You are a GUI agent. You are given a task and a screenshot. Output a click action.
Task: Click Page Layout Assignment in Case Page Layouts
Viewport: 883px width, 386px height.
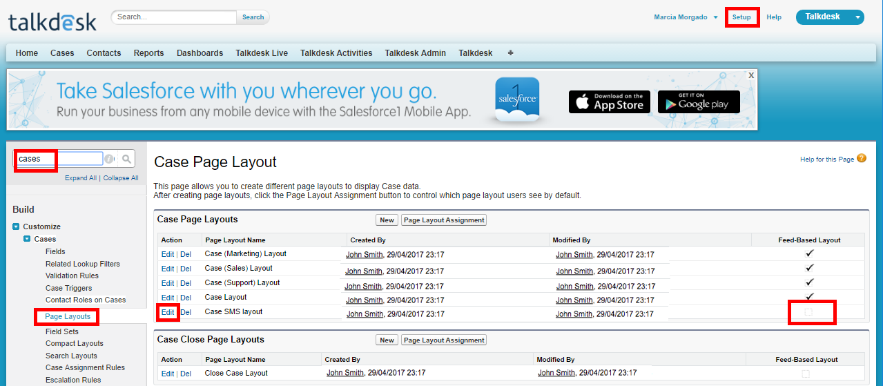[x=444, y=220]
